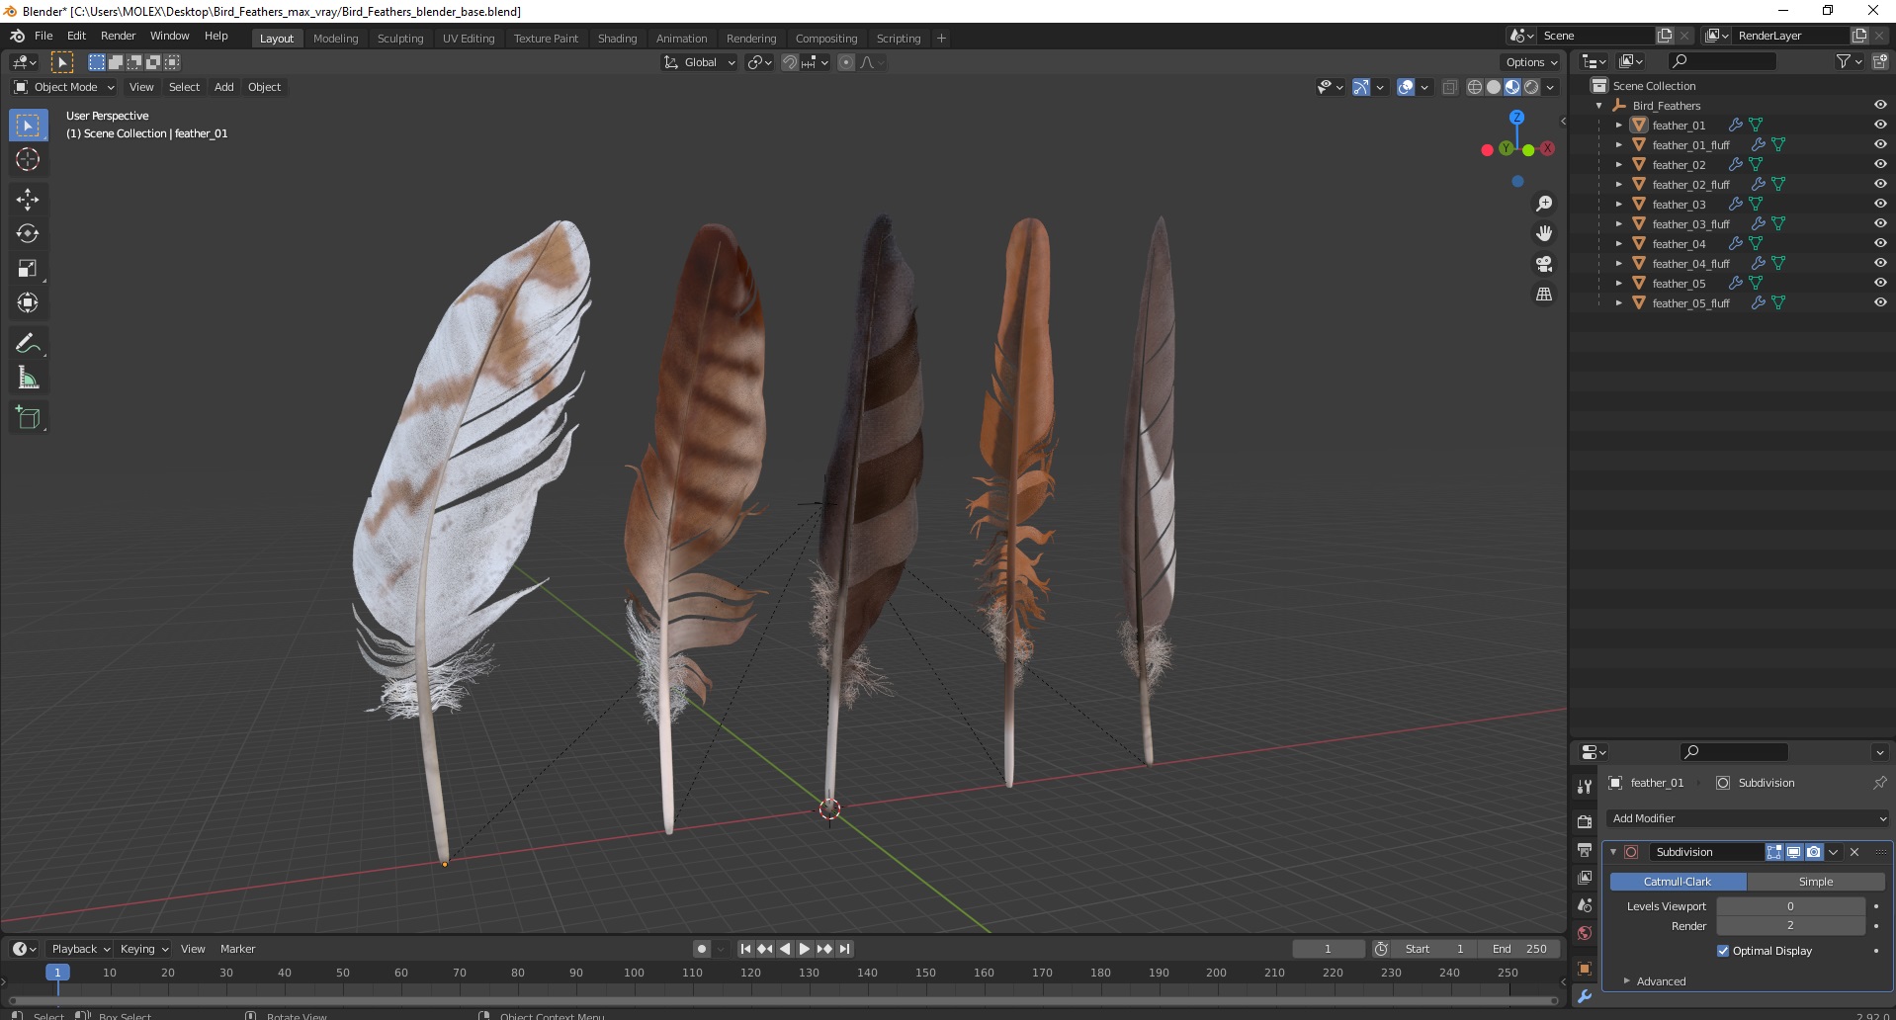This screenshot has height=1020, width=1896.
Task: Open the Object properties tab
Action: pos(1585,969)
